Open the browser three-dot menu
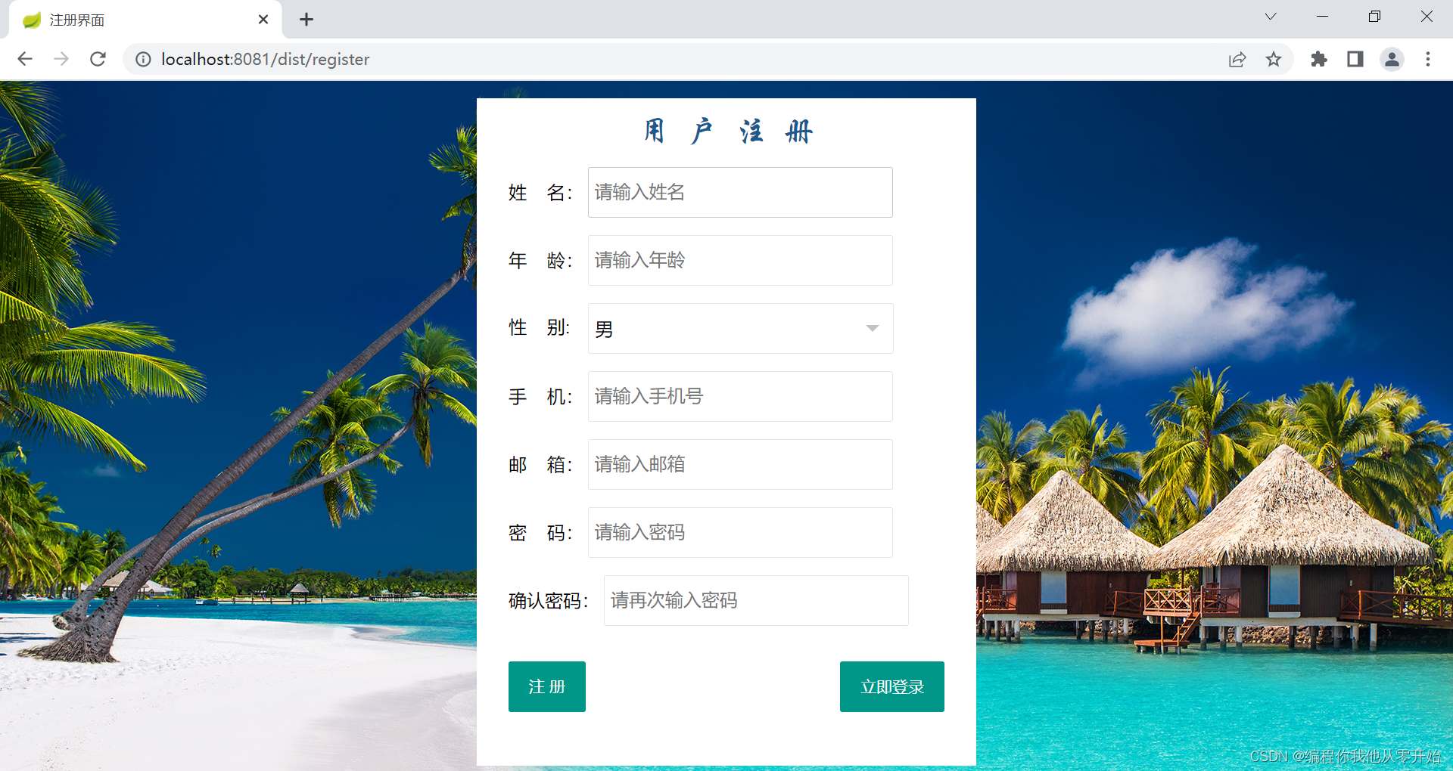Screen dimensions: 1453x771 click(x=1428, y=59)
